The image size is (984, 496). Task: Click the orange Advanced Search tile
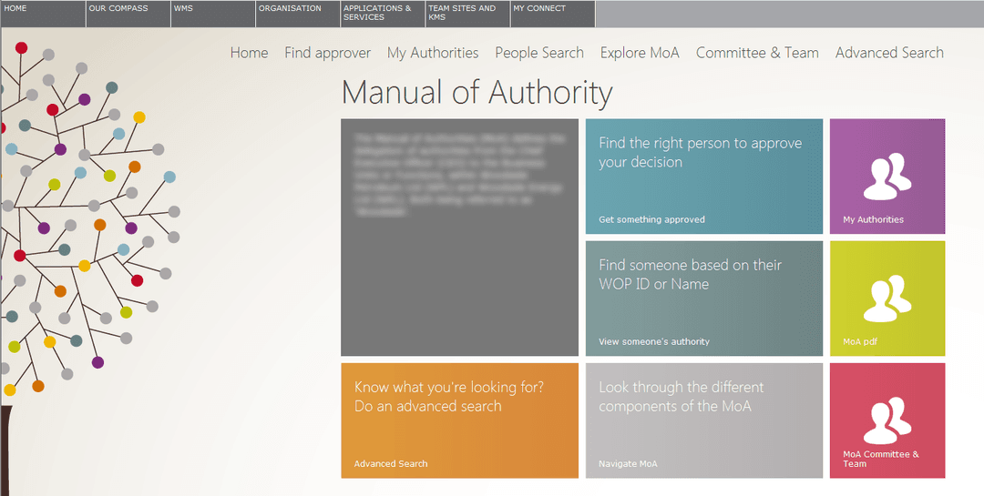[459, 420]
